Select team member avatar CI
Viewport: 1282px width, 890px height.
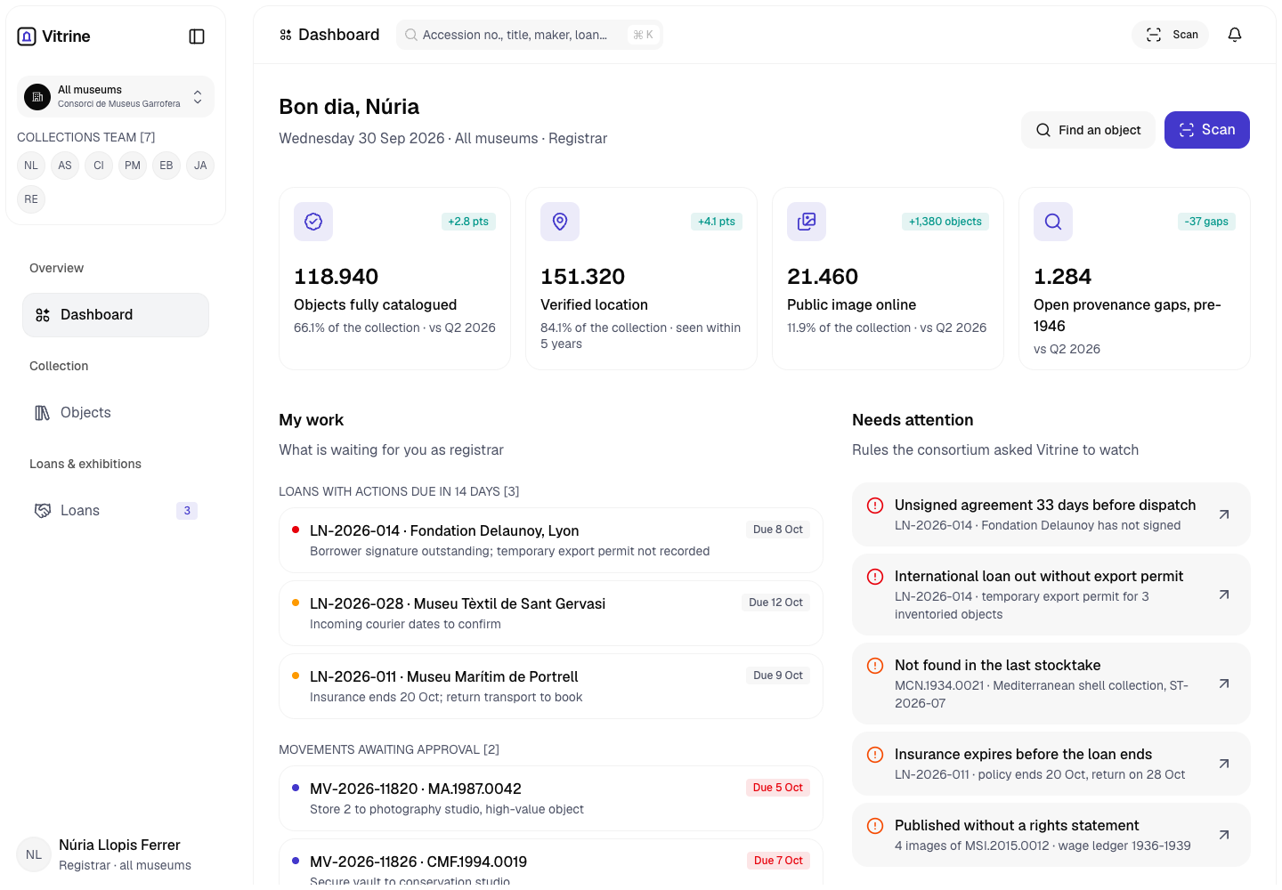99,166
